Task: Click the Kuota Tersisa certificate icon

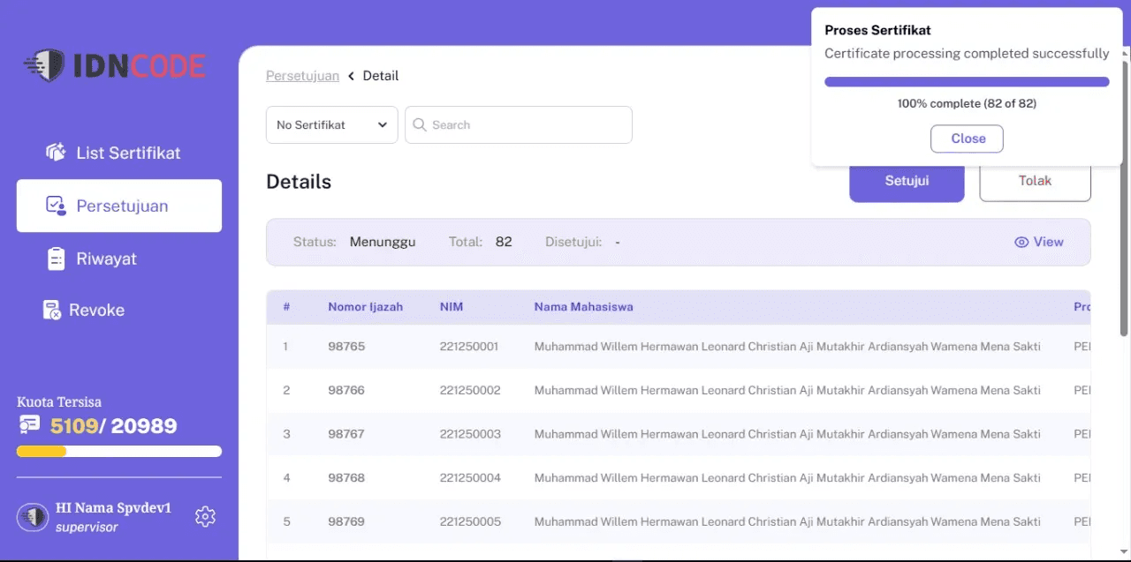Action: (29, 425)
